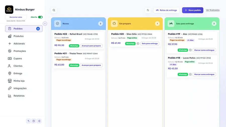Open Pedidos menu item

point(24,29)
